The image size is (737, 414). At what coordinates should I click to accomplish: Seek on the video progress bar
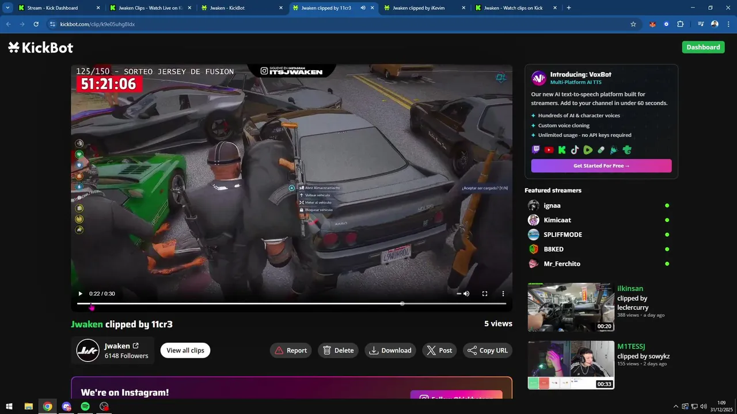click(291, 304)
